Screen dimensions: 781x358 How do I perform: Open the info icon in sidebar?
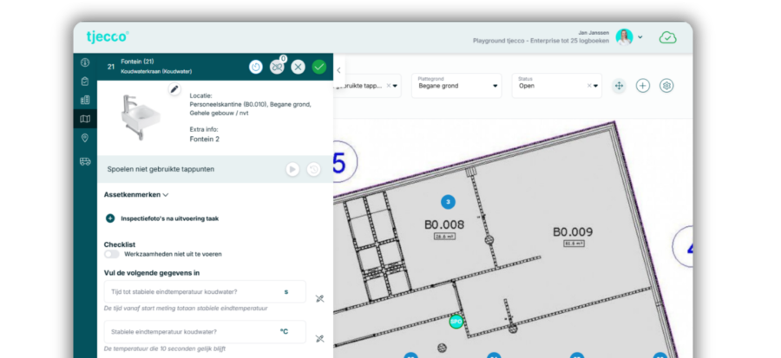point(85,62)
